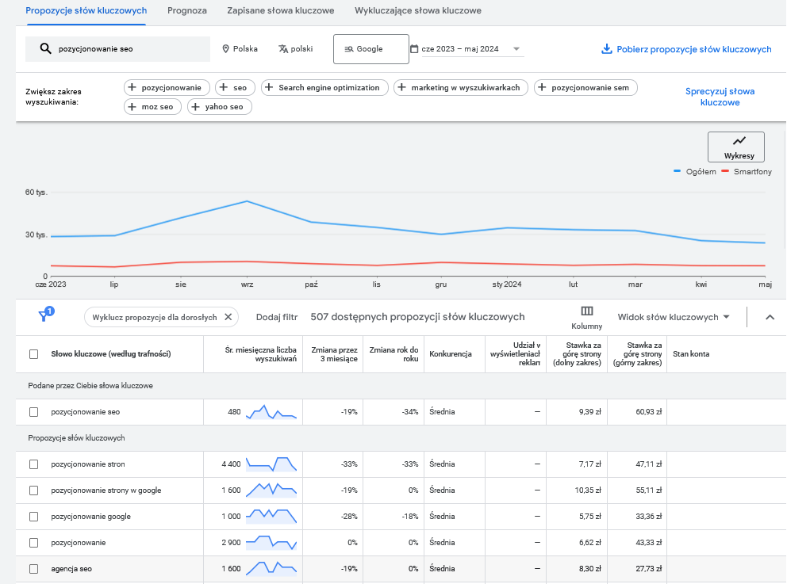Click trend sparkline for 'pozycjonowanie seo'
Viewport: 787px width, 584px height.
(x=271, y=411)
